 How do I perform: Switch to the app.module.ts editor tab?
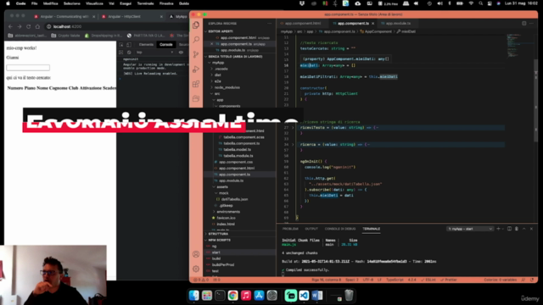tap(398, 24)
